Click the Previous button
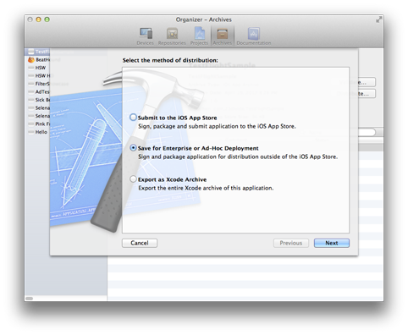 tap(291, 243)
